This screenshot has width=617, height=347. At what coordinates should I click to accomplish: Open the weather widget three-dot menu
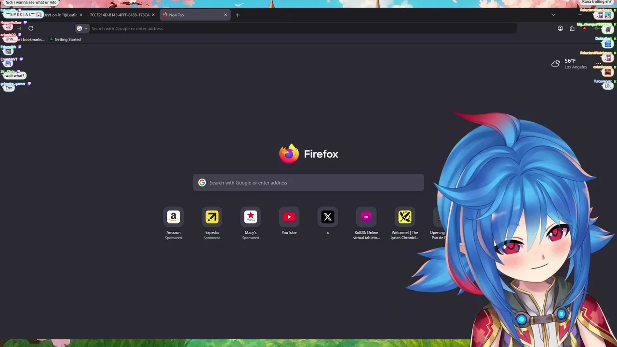pos(599,63)
